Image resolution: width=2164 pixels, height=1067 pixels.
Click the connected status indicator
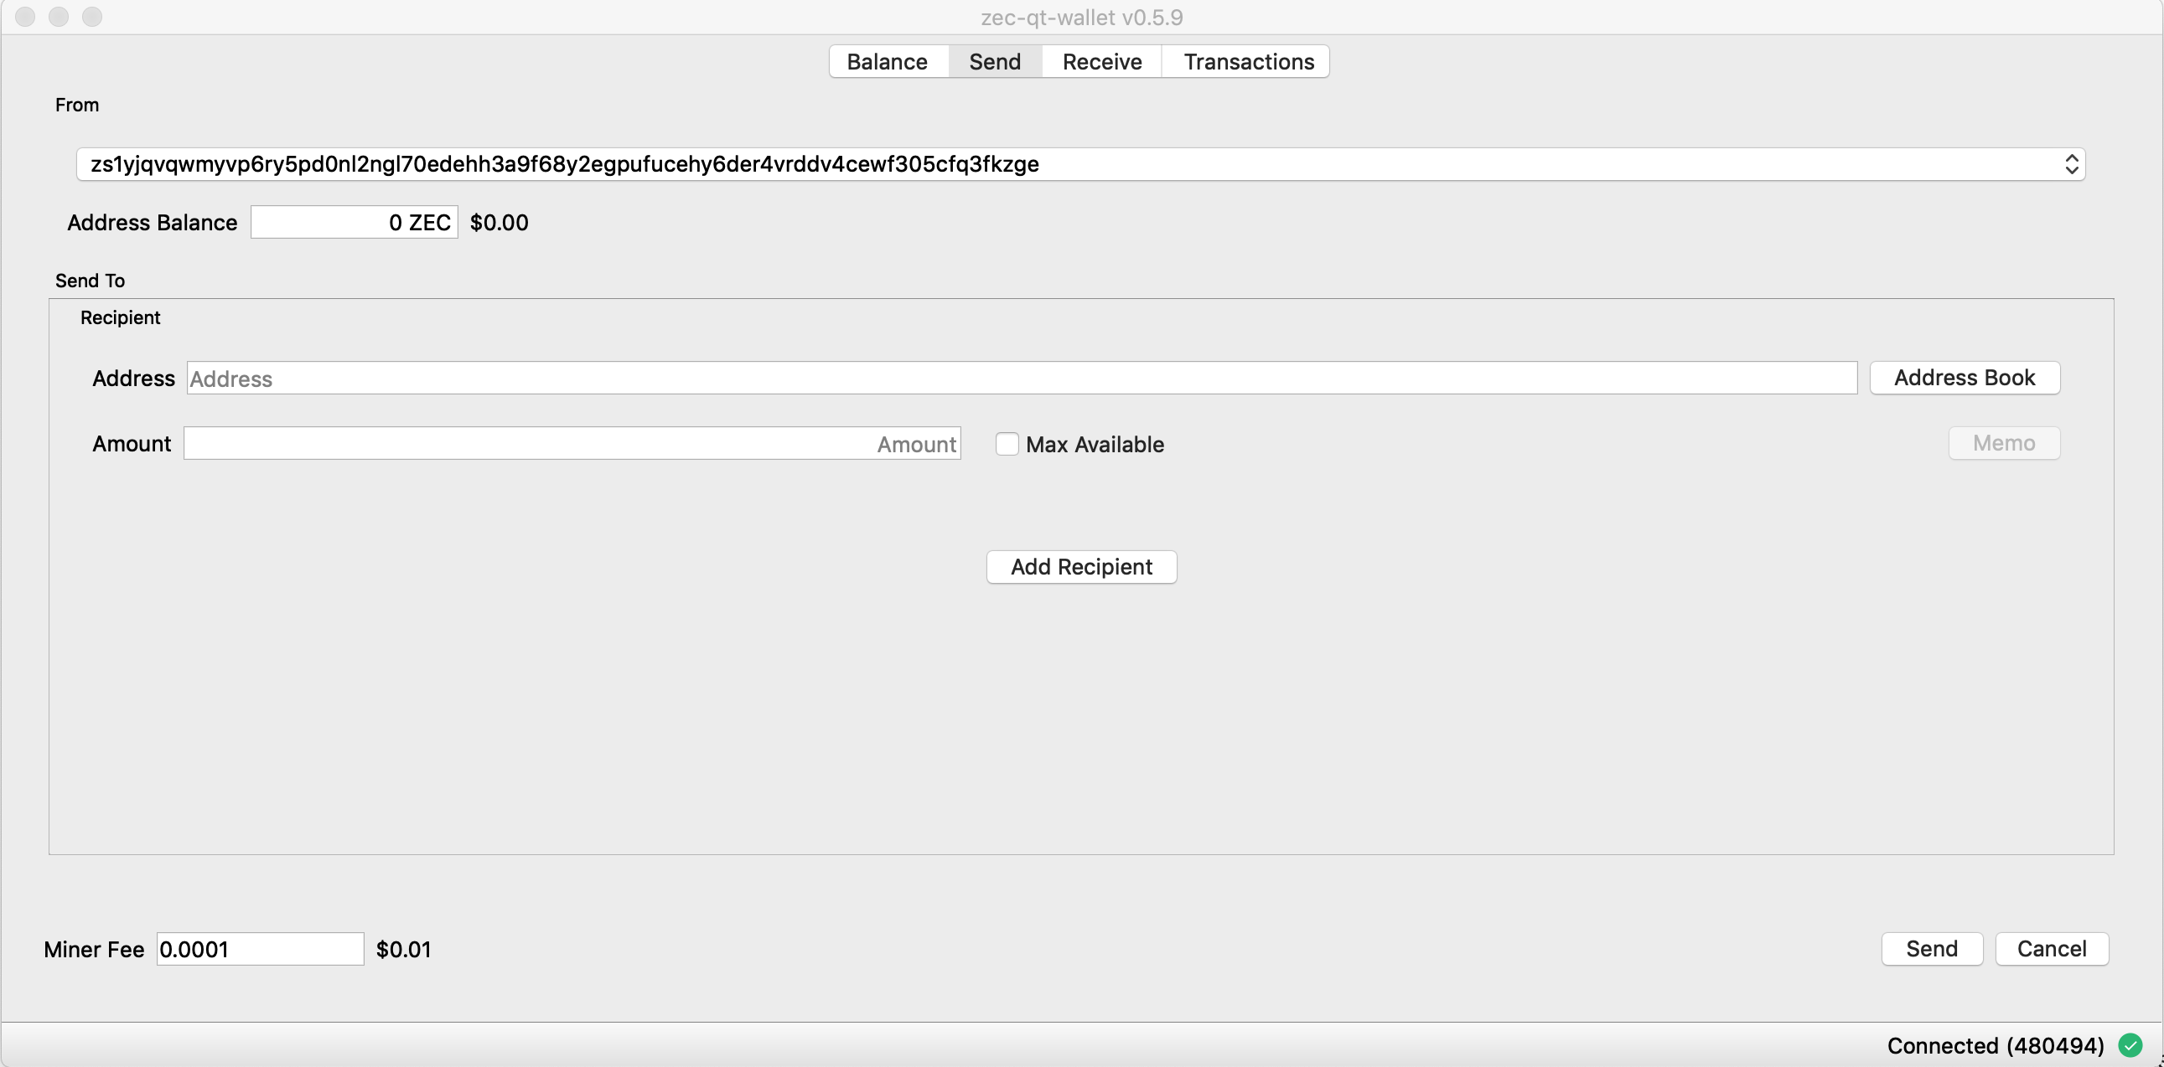[2128, 1044]
